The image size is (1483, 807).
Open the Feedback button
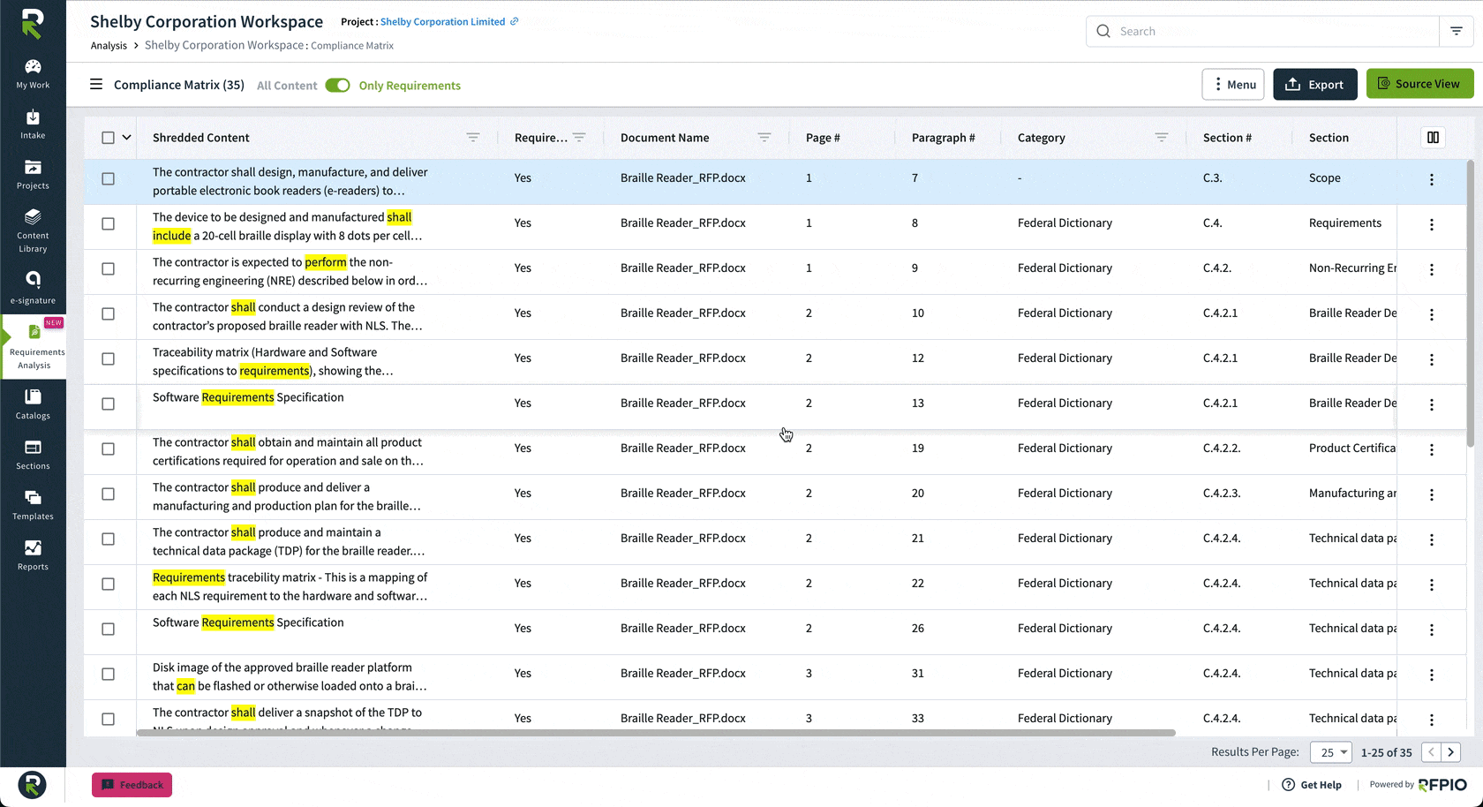132,785
